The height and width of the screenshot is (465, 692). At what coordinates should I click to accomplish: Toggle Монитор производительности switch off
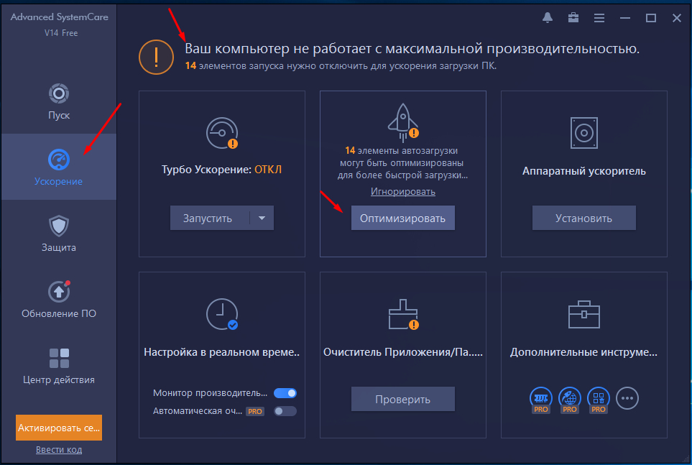point(285,393)
